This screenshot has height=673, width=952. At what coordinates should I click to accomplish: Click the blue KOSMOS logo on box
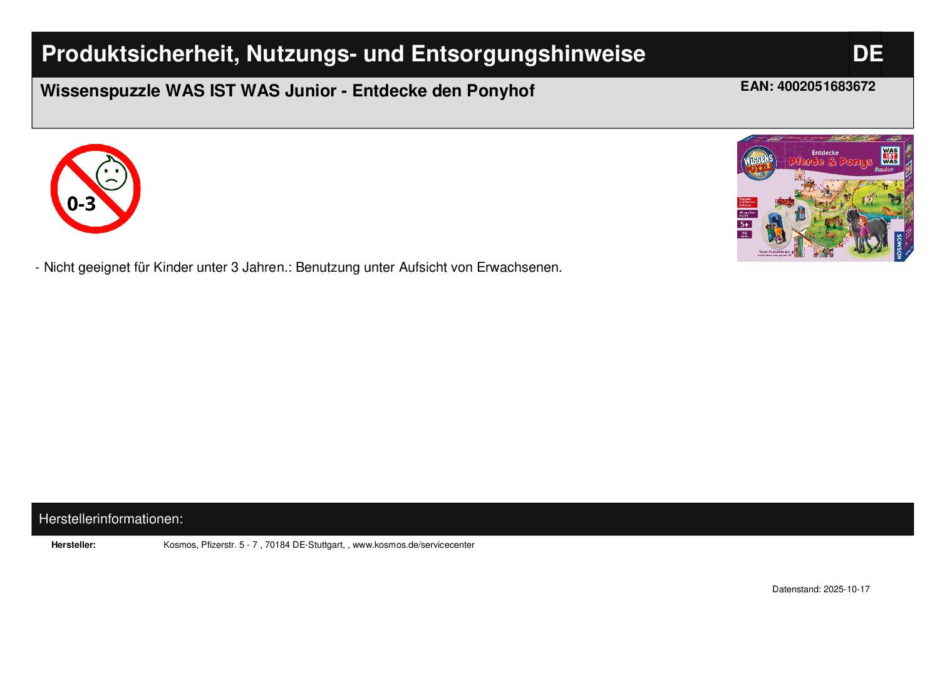click(899, 245)
